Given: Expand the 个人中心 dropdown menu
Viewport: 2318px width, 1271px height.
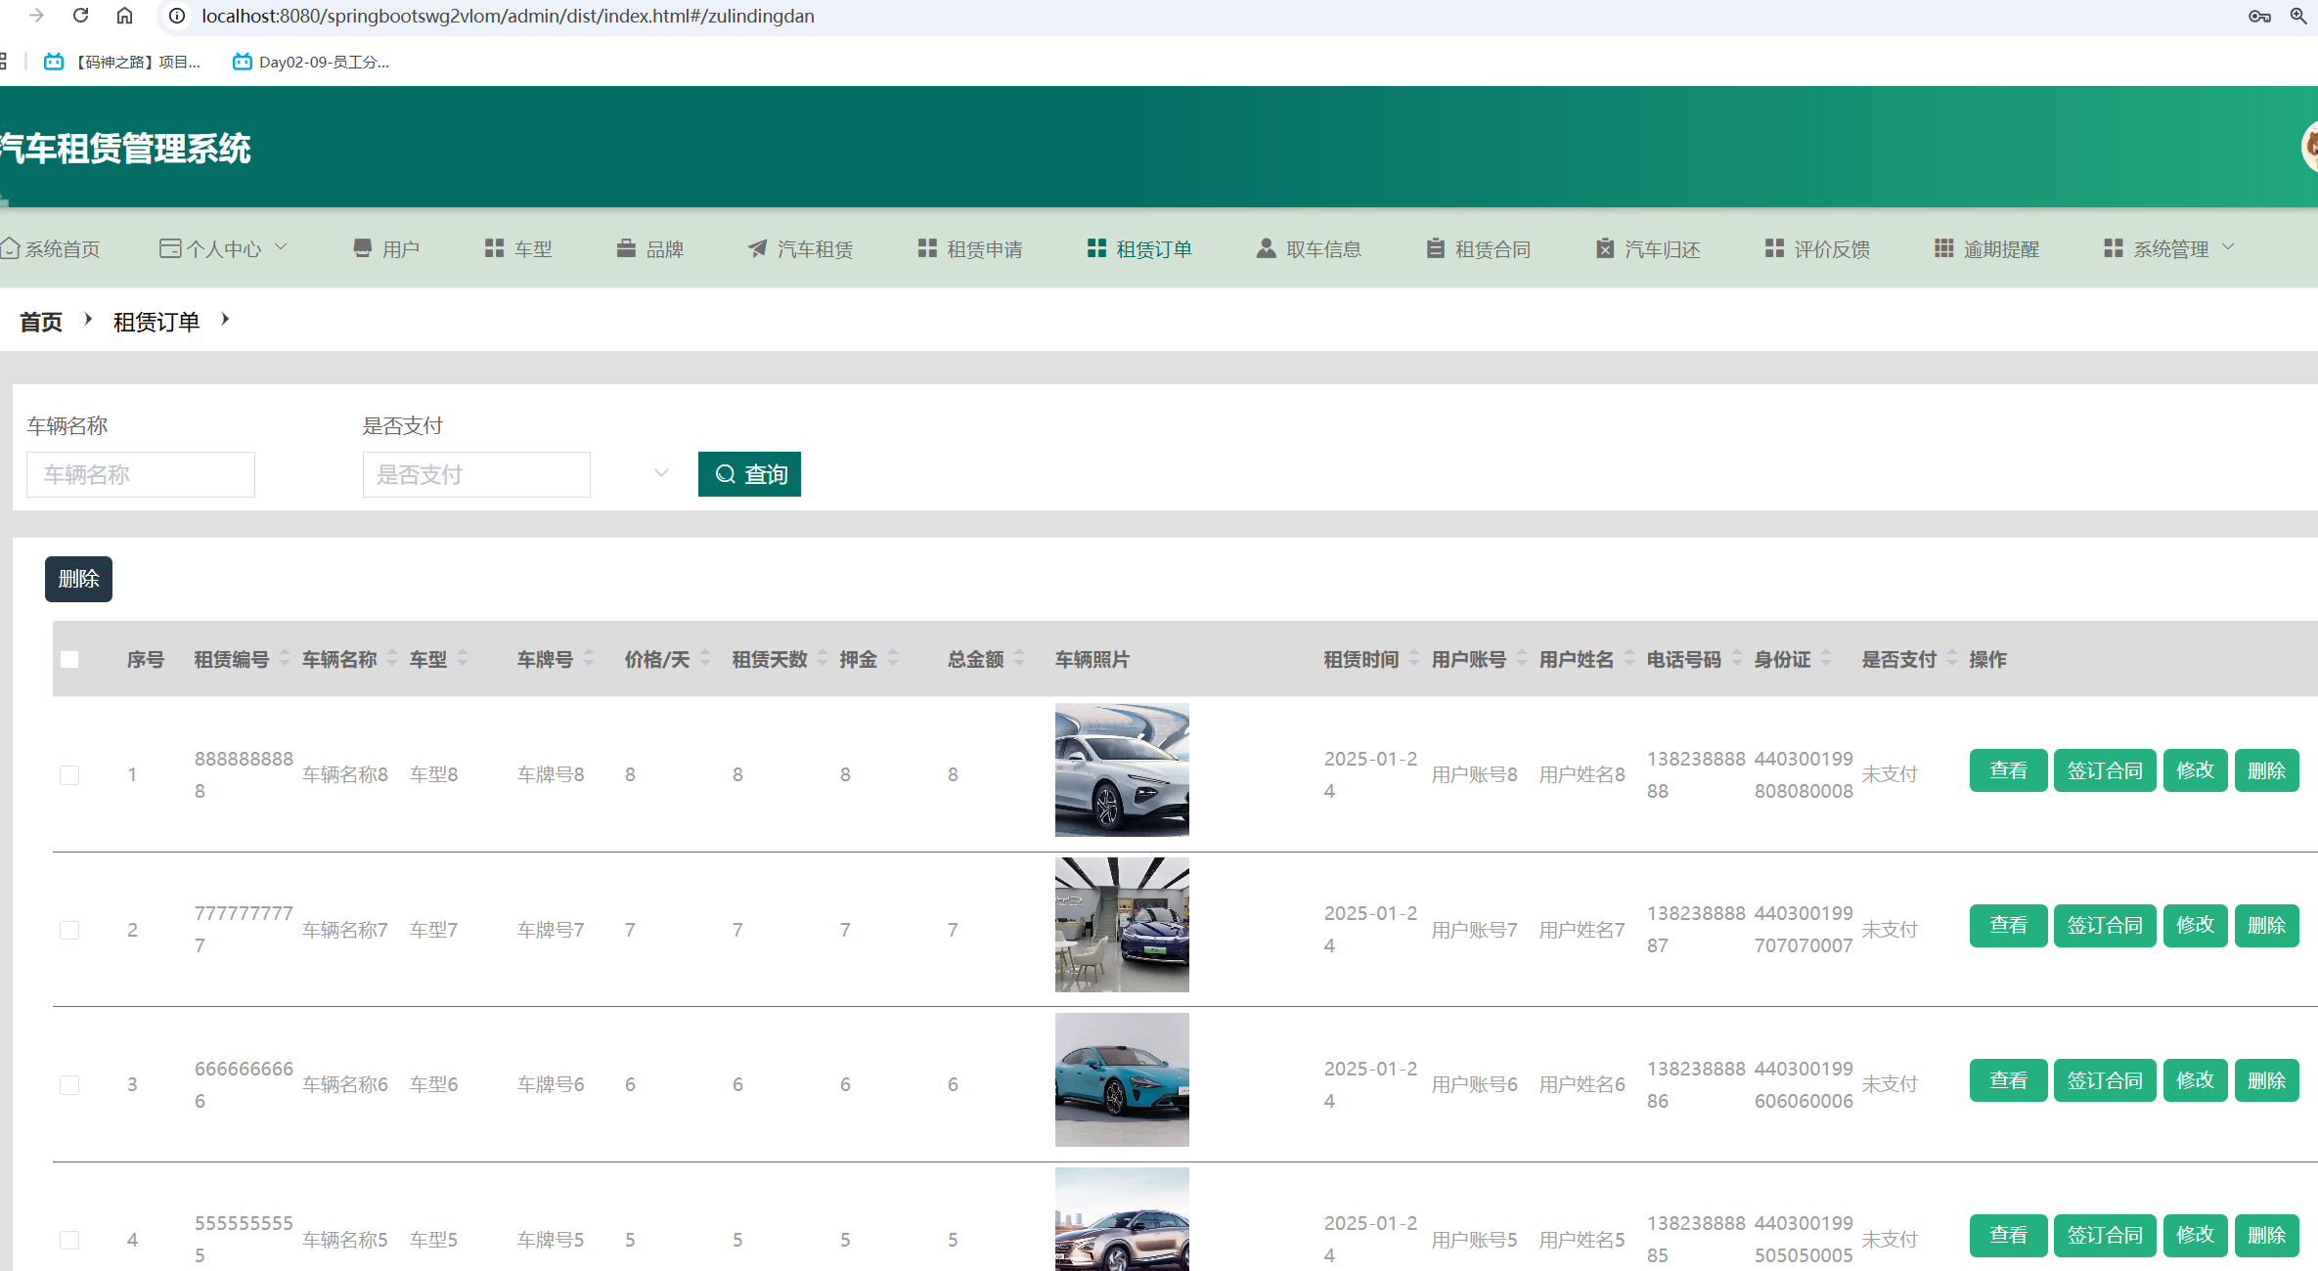Looking at the screenshot, I should click(223, 248).
